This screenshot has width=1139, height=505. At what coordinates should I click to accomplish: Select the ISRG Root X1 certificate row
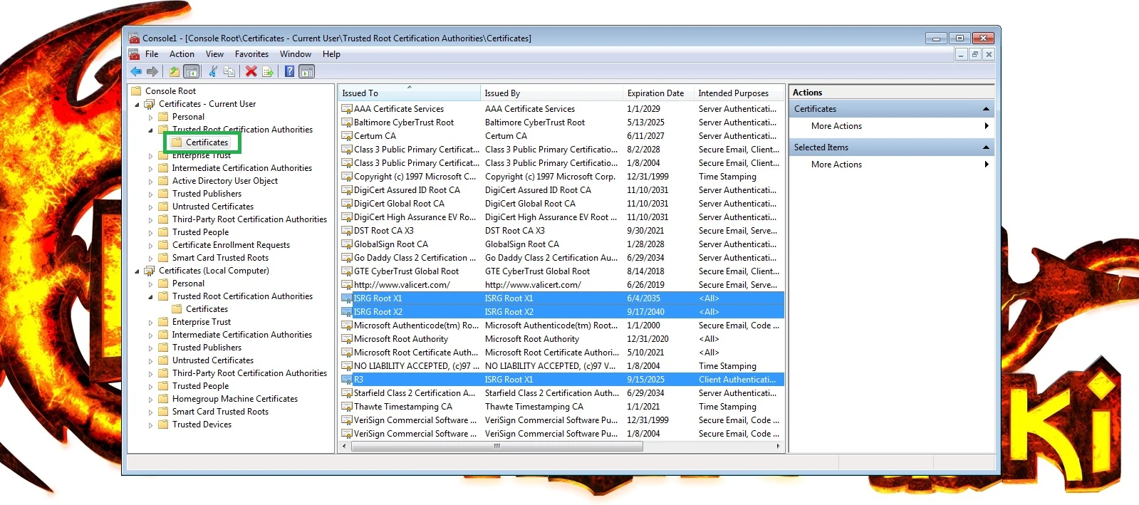561,298
